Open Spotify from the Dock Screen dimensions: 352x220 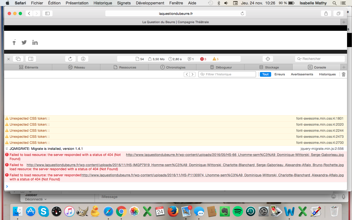[x=238, y=211]
